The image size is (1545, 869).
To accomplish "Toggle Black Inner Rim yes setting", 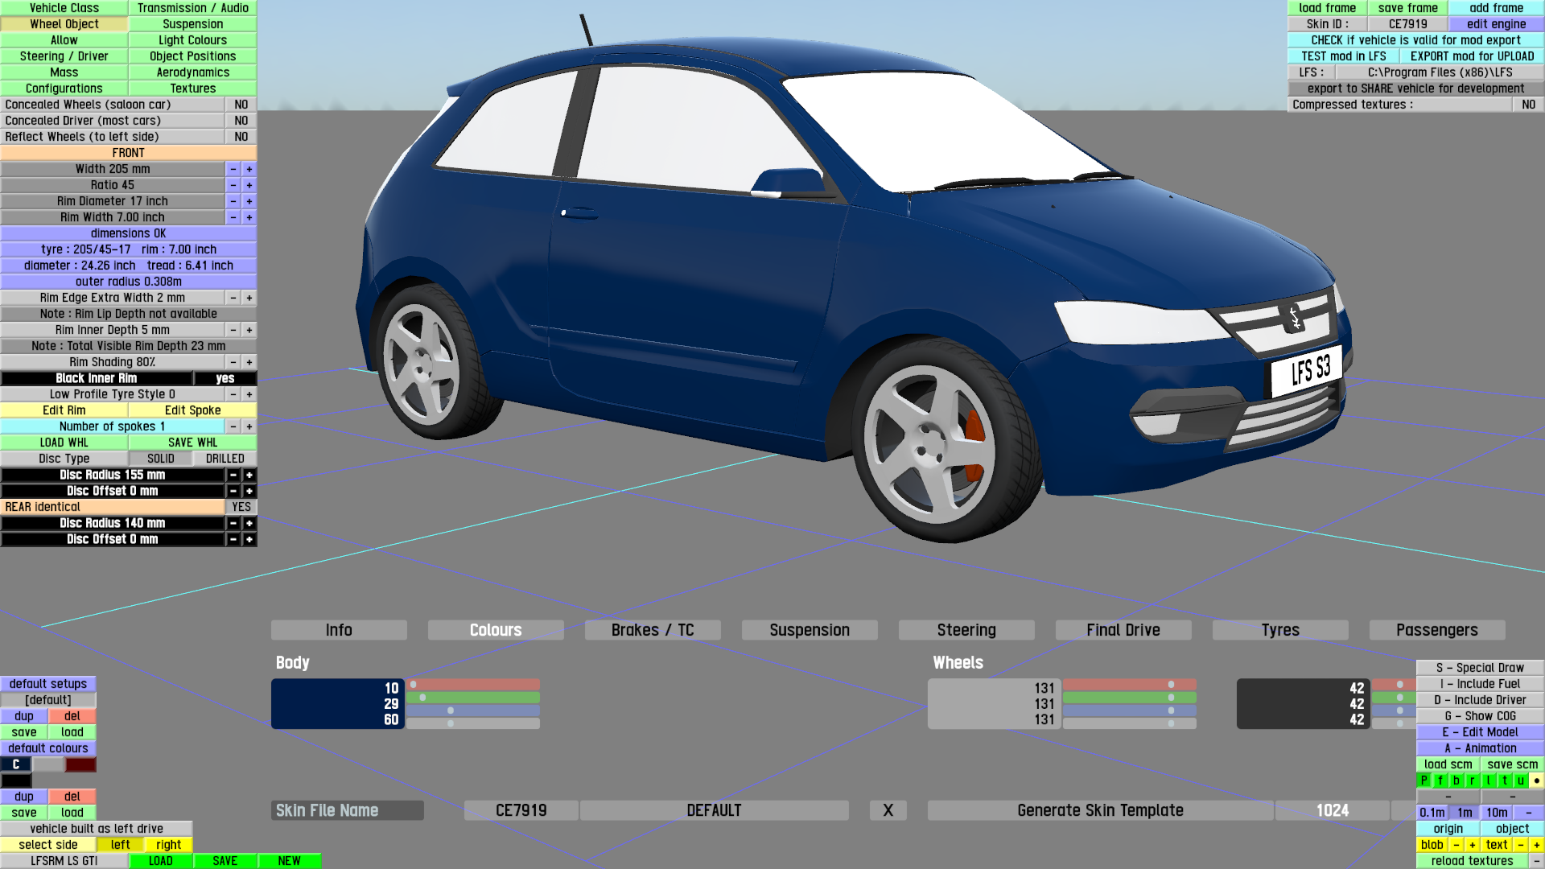I will point(225,378).
